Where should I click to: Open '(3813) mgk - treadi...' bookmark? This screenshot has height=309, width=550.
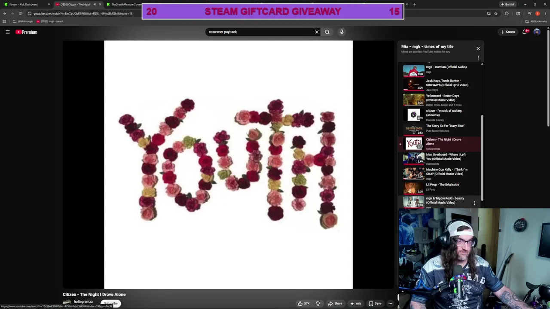[x=51, y=21]
